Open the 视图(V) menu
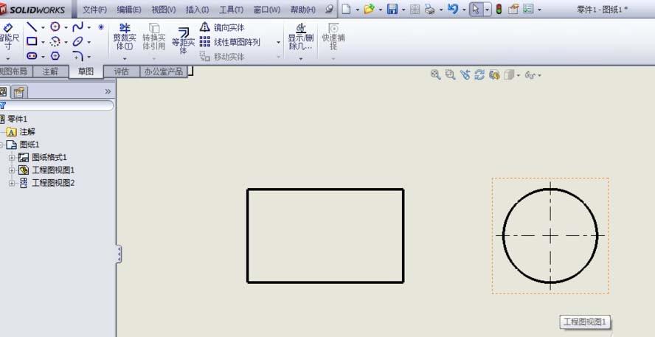 click(164, 10)
